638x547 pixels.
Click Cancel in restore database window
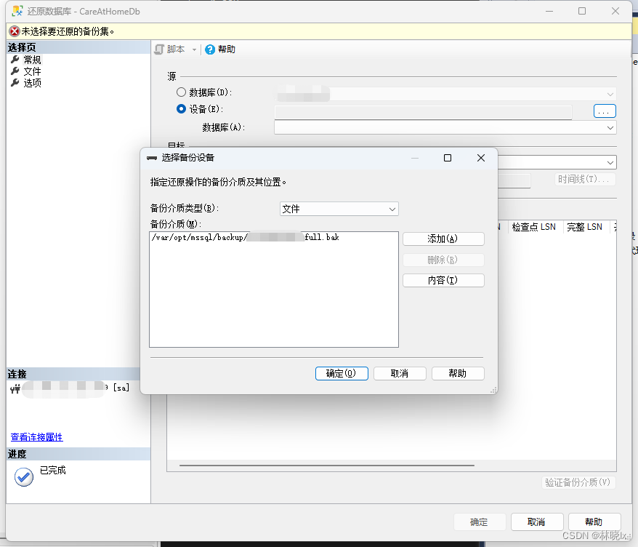tap(537, 522)
